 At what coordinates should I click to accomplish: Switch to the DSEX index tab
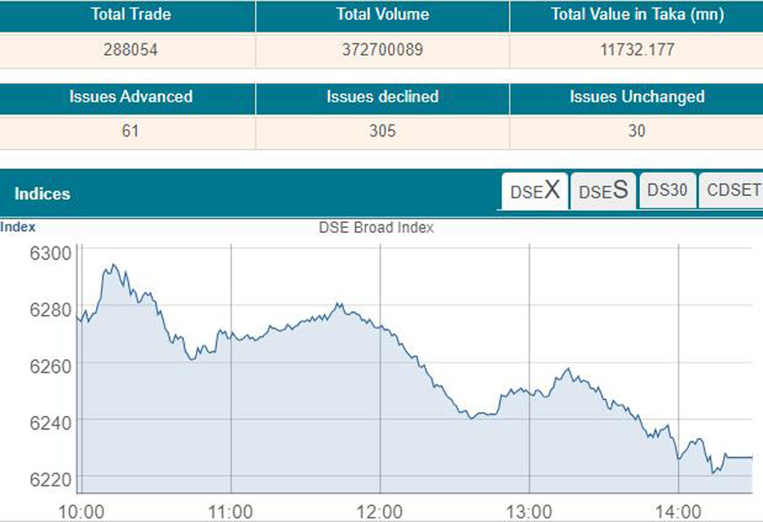[534, 191]
